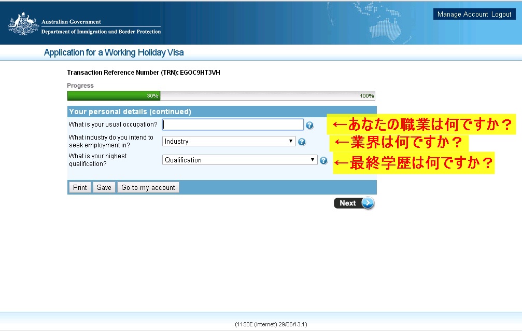The height and width of the screenshot is (331, 522).
Task: Click the green 30% progress bar segment
Action: 114,96
